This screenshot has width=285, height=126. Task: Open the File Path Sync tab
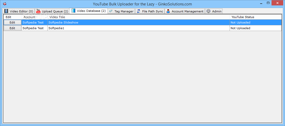[x=150, y=11]
